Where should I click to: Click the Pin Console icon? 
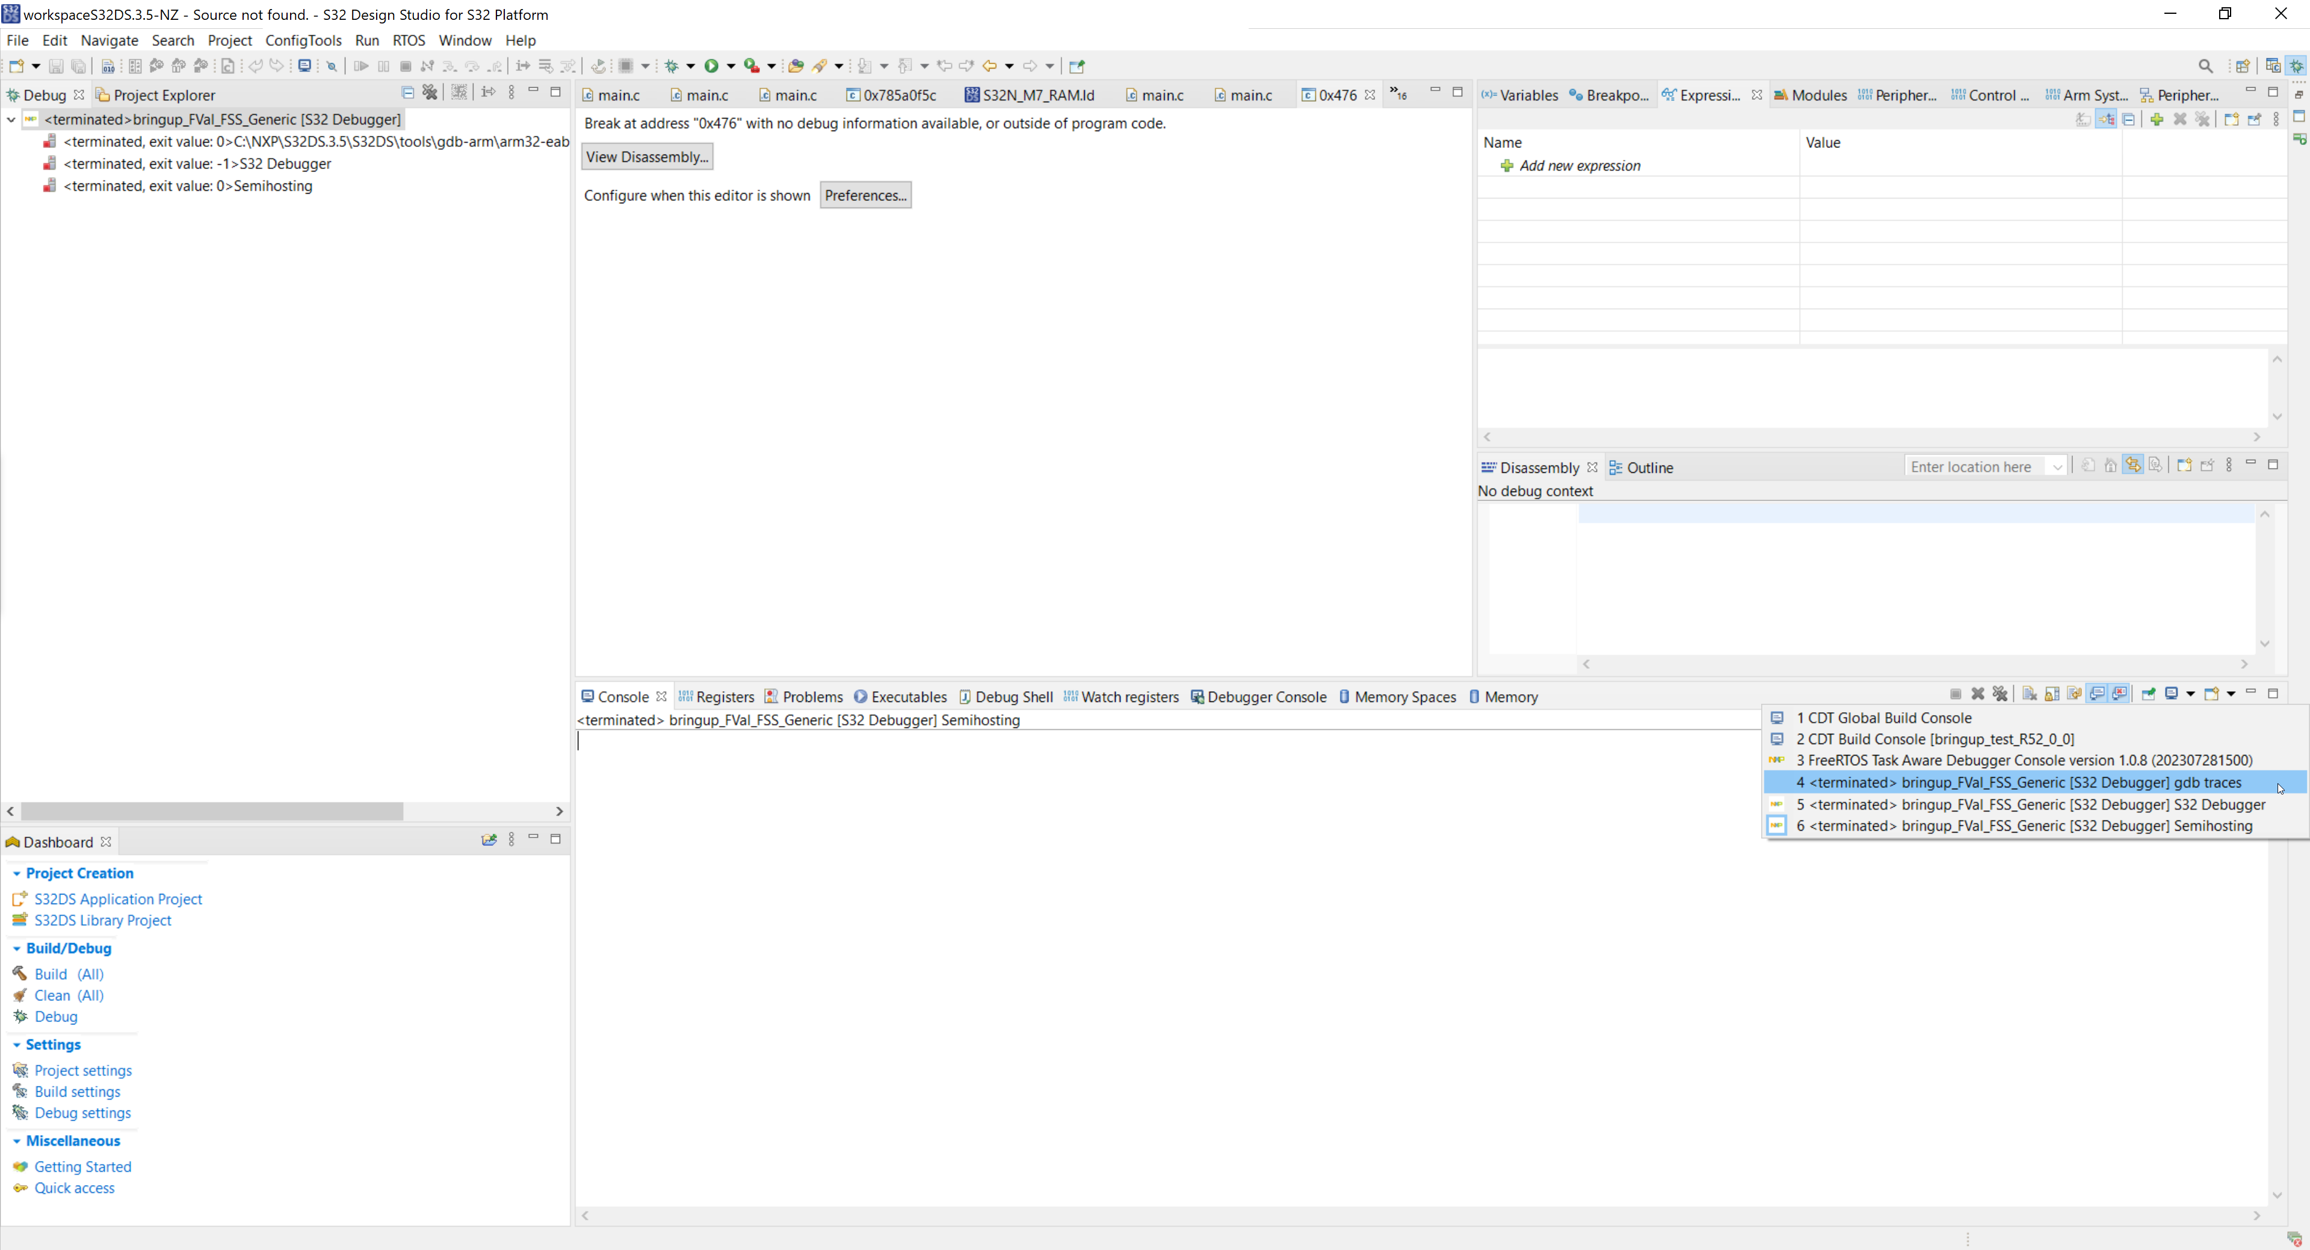click(2149, 693)
